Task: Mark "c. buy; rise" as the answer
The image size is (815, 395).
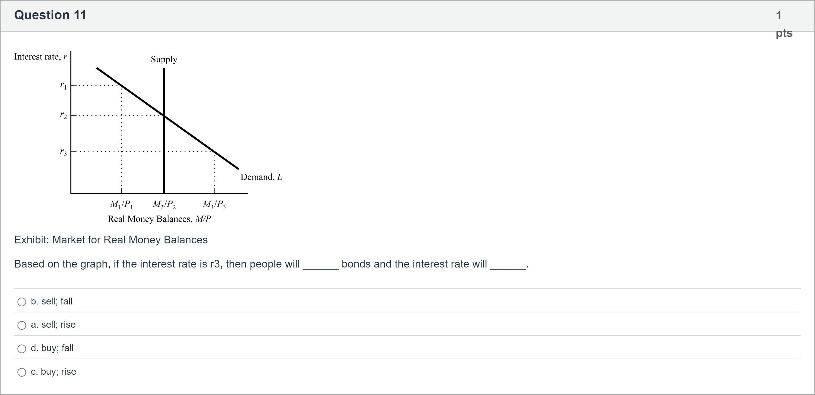Action: click(x=22, y=372)
